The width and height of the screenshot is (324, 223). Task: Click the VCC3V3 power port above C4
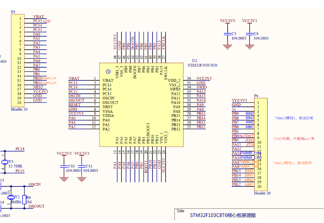(250, 21)
